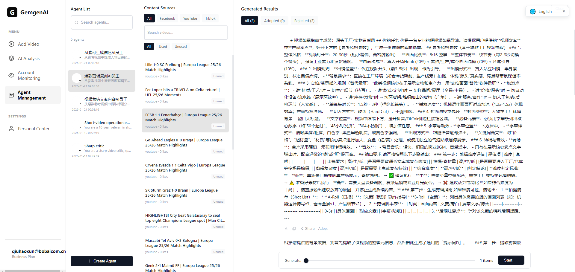
Task: Download the generated result
Action: point(286,228)
